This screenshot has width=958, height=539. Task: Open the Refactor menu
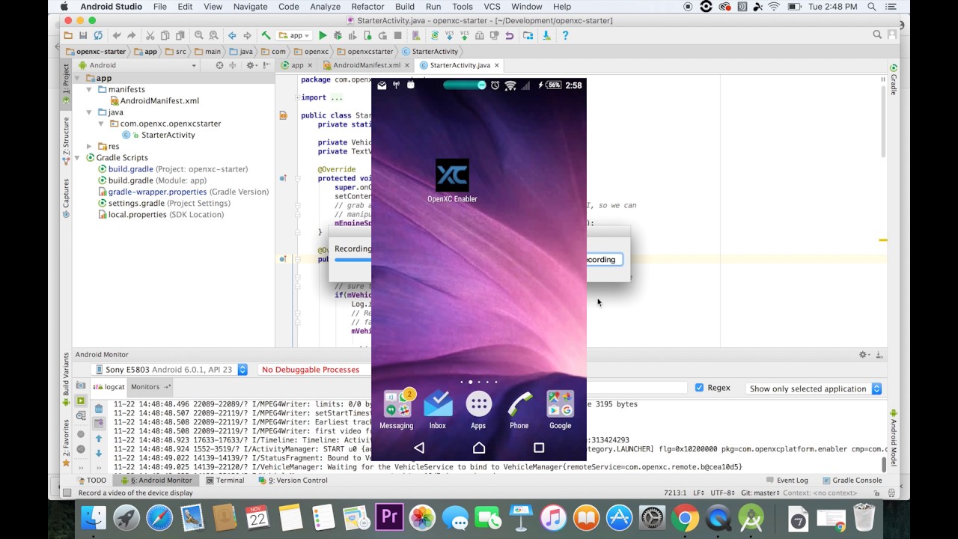(x=367, y=7)
